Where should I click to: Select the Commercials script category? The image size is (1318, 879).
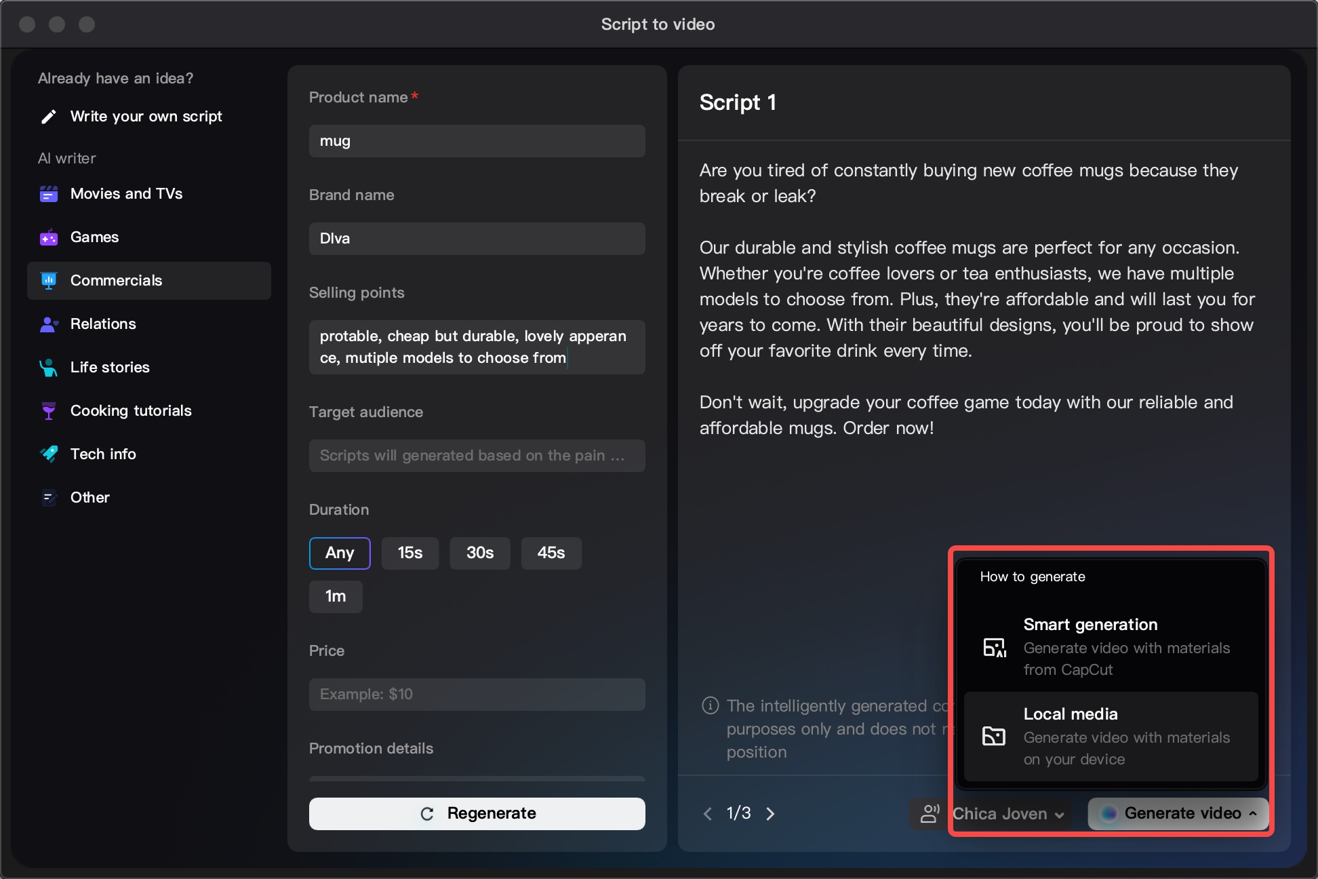(116, 280)
